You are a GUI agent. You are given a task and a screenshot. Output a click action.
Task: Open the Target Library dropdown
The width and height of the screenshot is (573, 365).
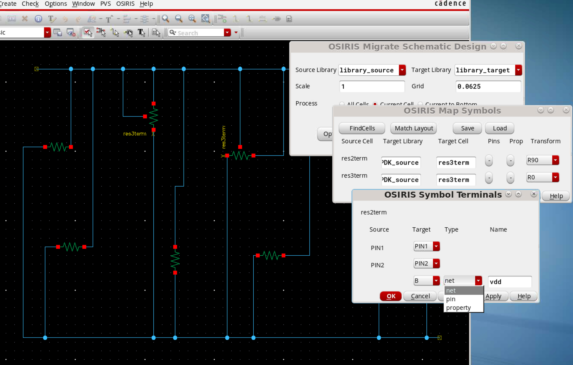coord(518,70)
